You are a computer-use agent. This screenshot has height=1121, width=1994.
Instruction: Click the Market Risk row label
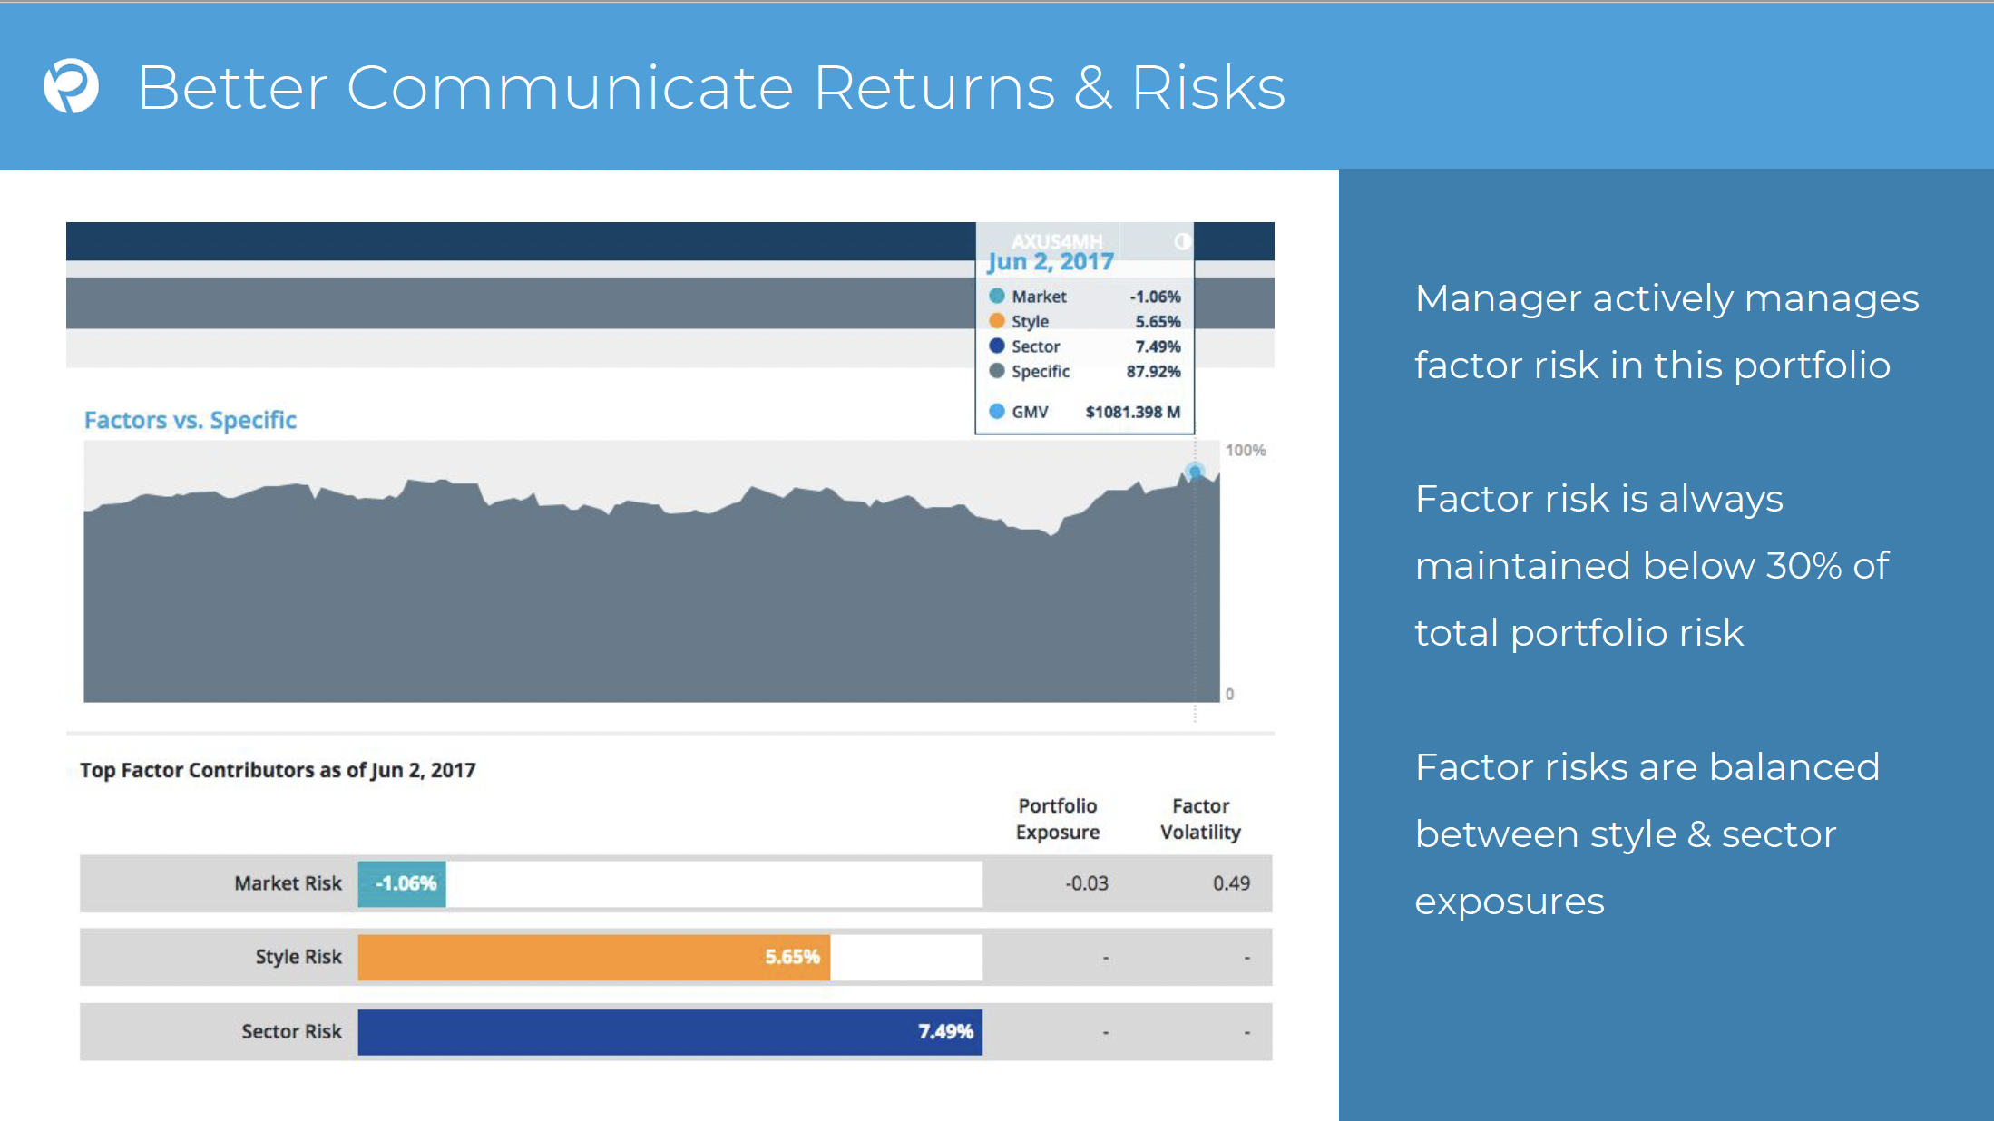288,883
